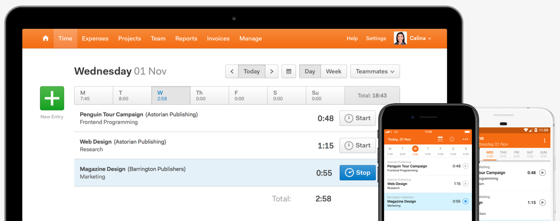Click the weekly Total: 18:43 cell
Viewport: 560px width, 221px height.
[372, 96]
